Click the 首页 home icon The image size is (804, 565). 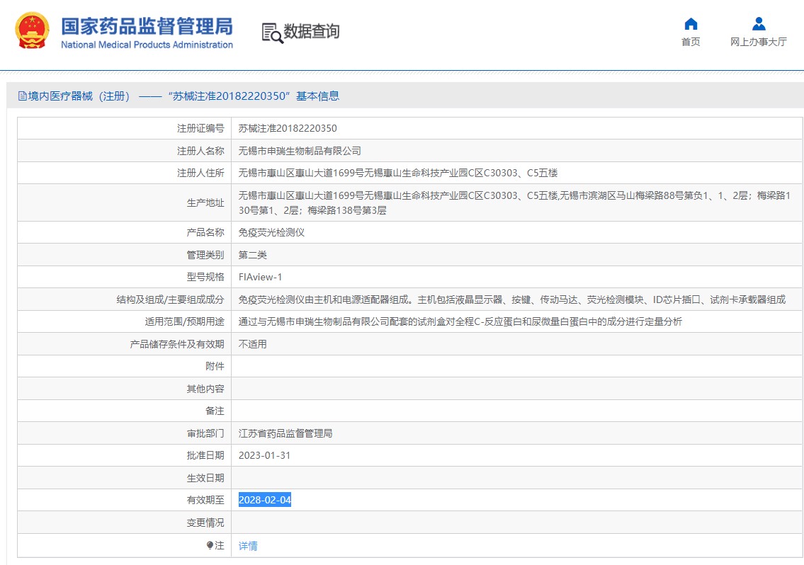691,23
